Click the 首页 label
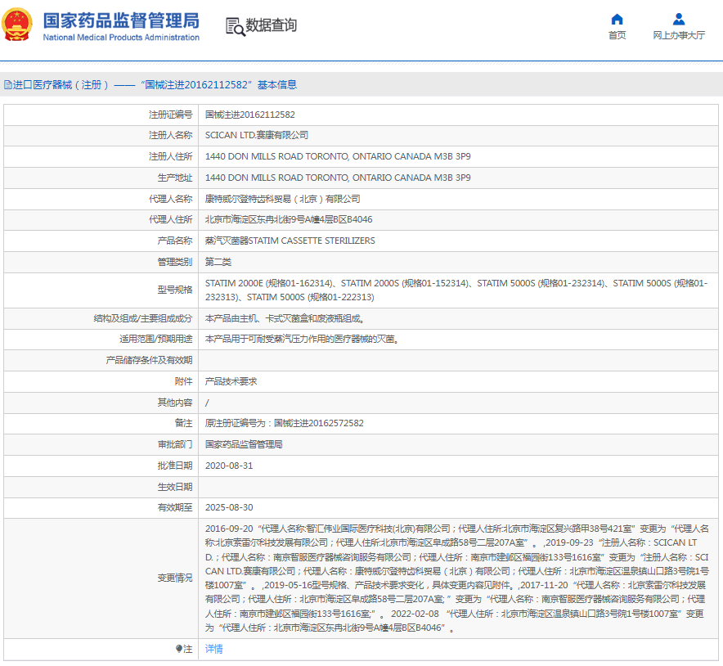 [617, 35]
